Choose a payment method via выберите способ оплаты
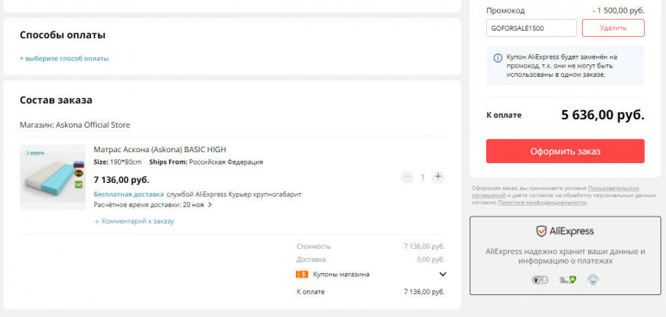666x317 pixels. (64, 59)
